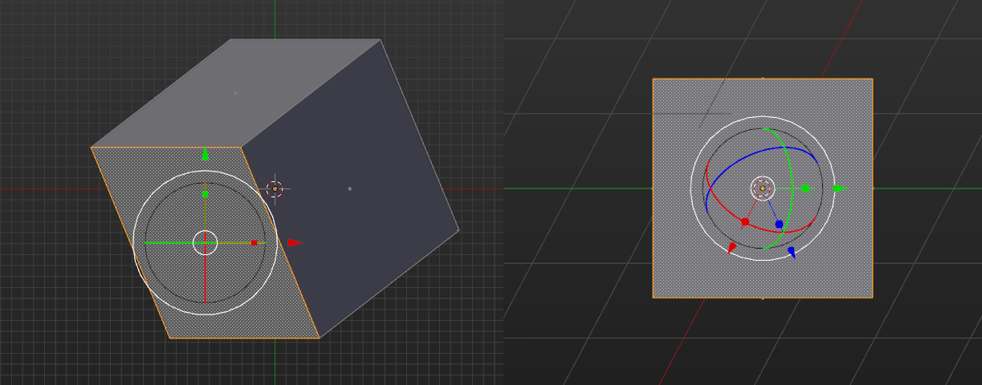Click outer white view-rotation ring in right viewport

click(763, 117)
